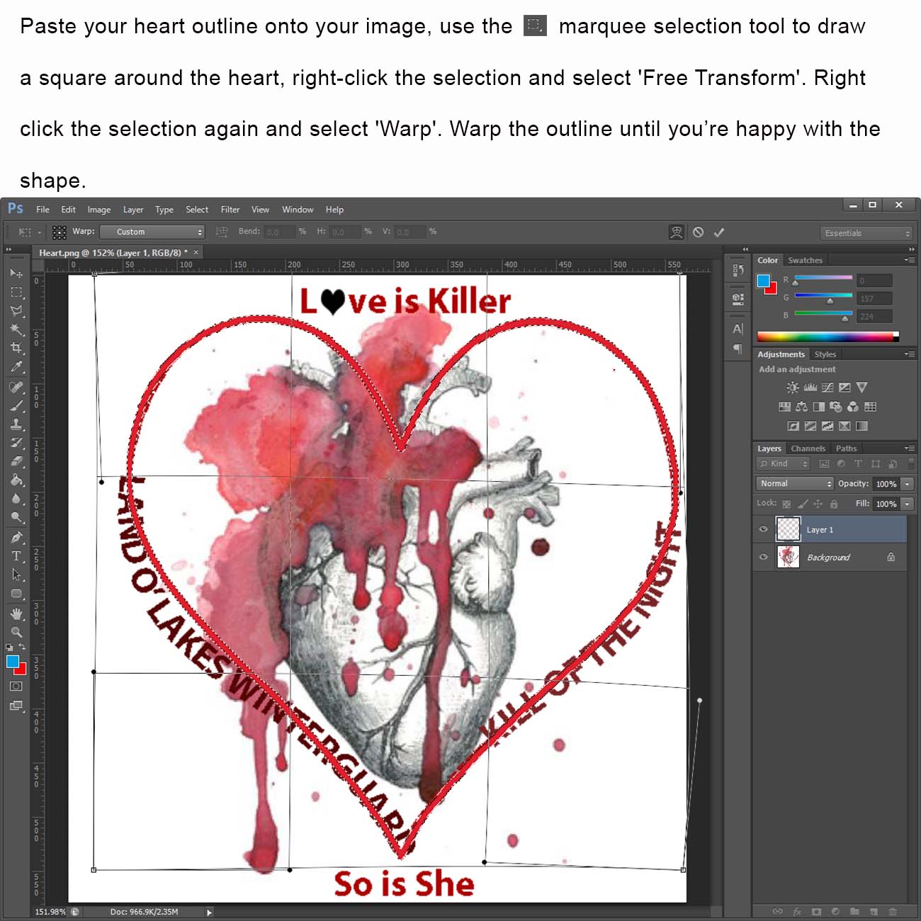
Task: Select the Hand tool
Action: (16, 614)
